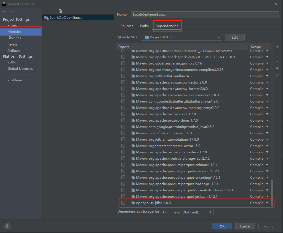Click the Cancel button

[x=245, y=226]
